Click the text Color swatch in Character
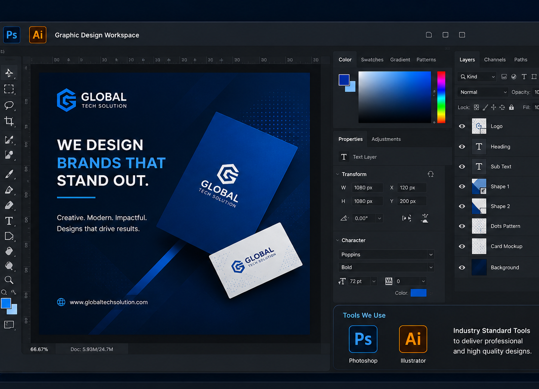Image resolution: width=539 pixels, height=389 pixels. 418,293
